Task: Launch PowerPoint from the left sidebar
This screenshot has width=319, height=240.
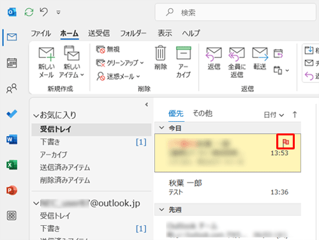Action: [11, 190]
